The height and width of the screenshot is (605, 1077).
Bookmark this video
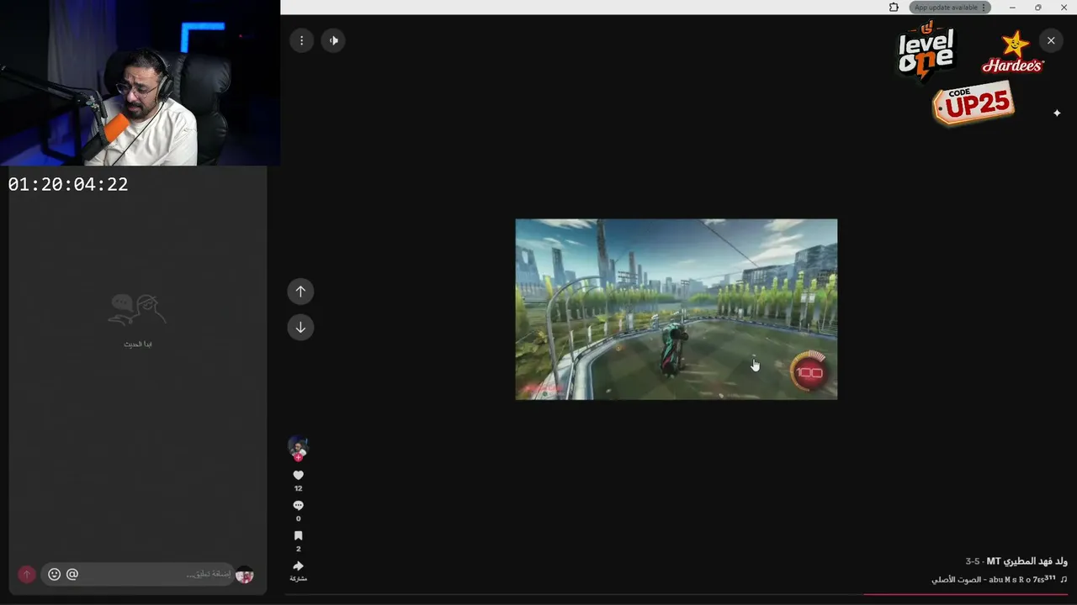coord(298,536)
